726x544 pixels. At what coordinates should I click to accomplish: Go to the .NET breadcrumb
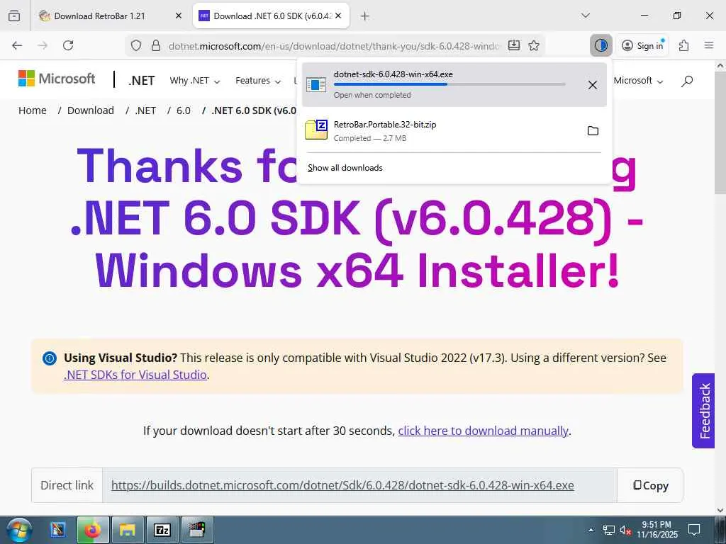coord(145,110)
